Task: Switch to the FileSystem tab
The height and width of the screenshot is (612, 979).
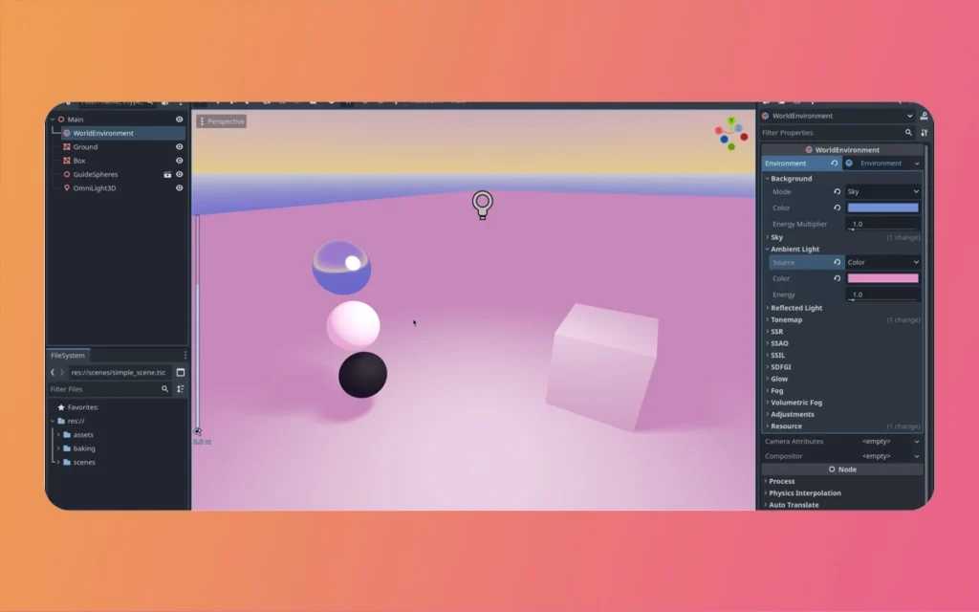Action: point(69,355)
